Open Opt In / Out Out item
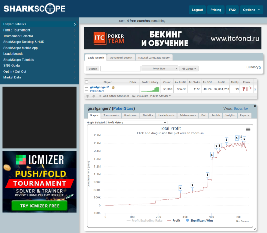Screen dimensions: 267x233 click(x=39, y=72)
